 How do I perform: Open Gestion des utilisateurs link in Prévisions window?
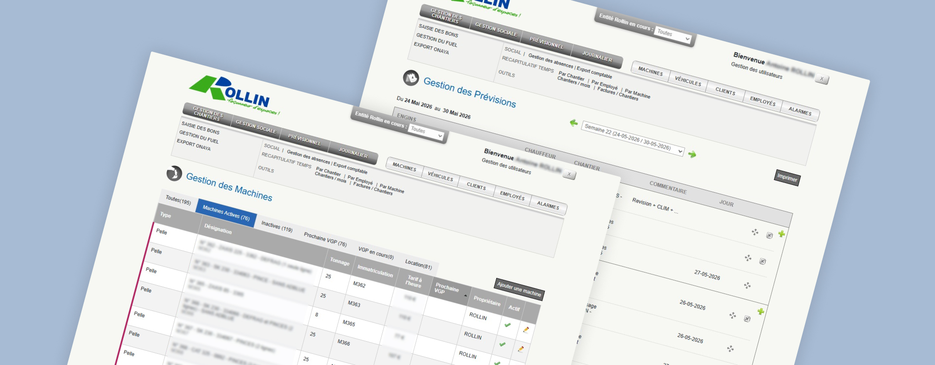(x=757, y=71)
